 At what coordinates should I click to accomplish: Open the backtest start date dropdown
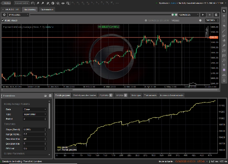point(18,15)
